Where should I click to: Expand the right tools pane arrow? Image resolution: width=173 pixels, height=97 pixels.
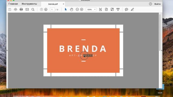tap(162, 50)
